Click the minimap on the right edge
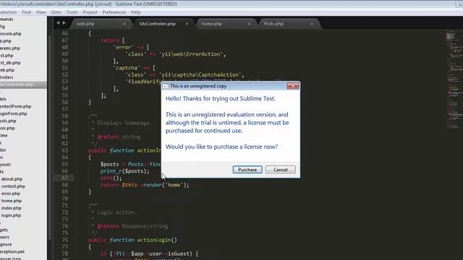463x260 pixels. click(454, 79)
